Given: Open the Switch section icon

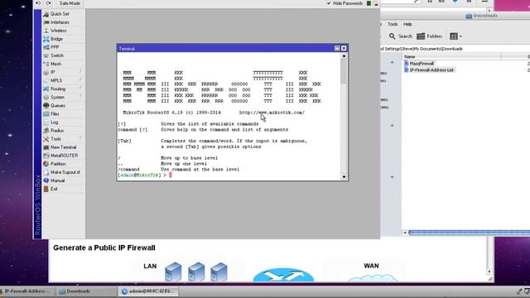Looking at the screenshot, I should (46, 55).
